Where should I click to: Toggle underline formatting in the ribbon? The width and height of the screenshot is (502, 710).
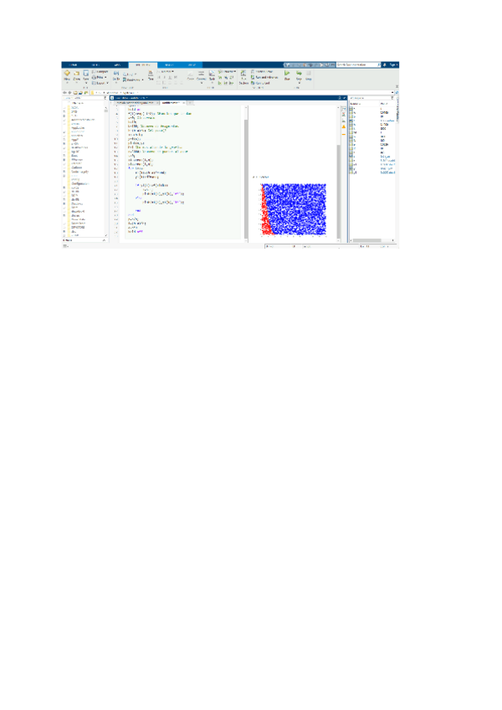click(170, 77)
